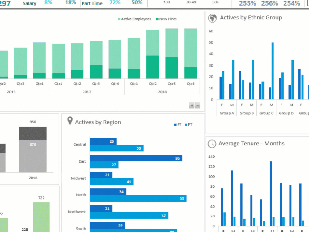
Task: Click the Midwest FT bar labeled 21
Action: pos(101,175)
